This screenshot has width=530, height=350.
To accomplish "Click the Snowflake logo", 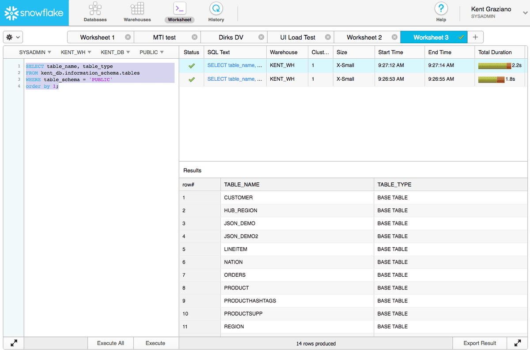I will coord(34,13).
